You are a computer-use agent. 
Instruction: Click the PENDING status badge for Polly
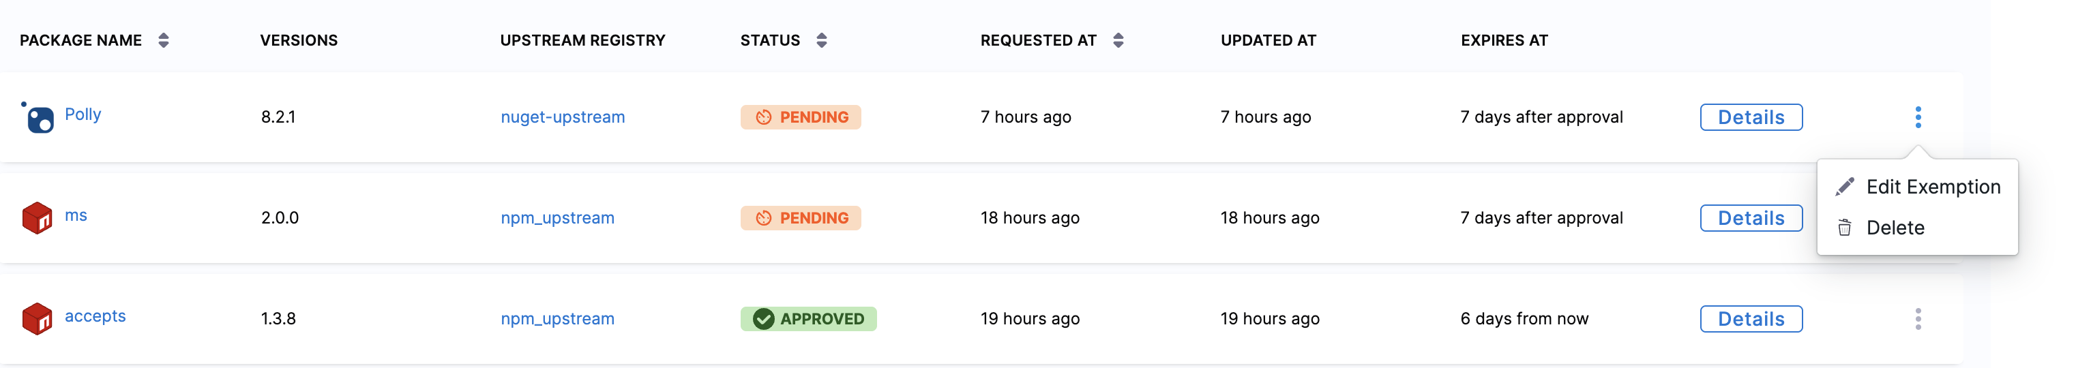[x=800, y=118]
